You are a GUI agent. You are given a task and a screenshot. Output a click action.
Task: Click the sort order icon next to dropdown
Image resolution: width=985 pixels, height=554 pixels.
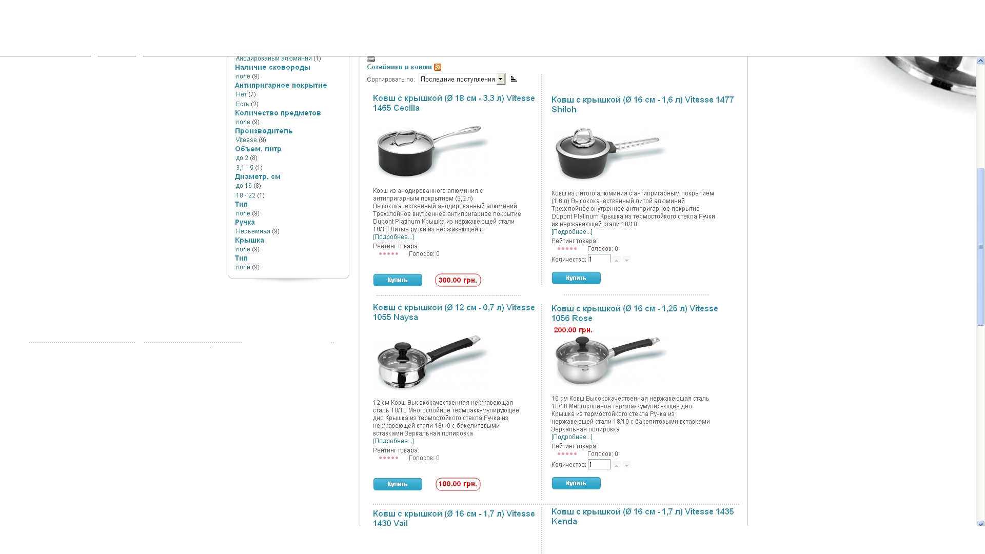[514, 79]
